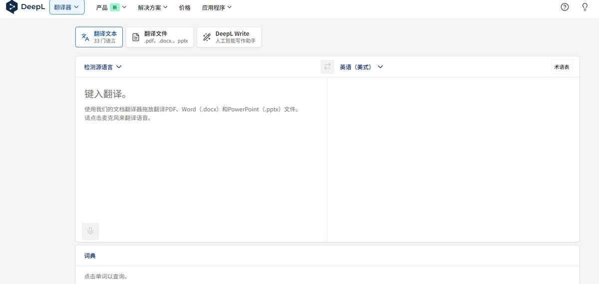599x284 pixels.
Task: Switch to the DeepL Write tab
Action: click(x=229, y=37)
